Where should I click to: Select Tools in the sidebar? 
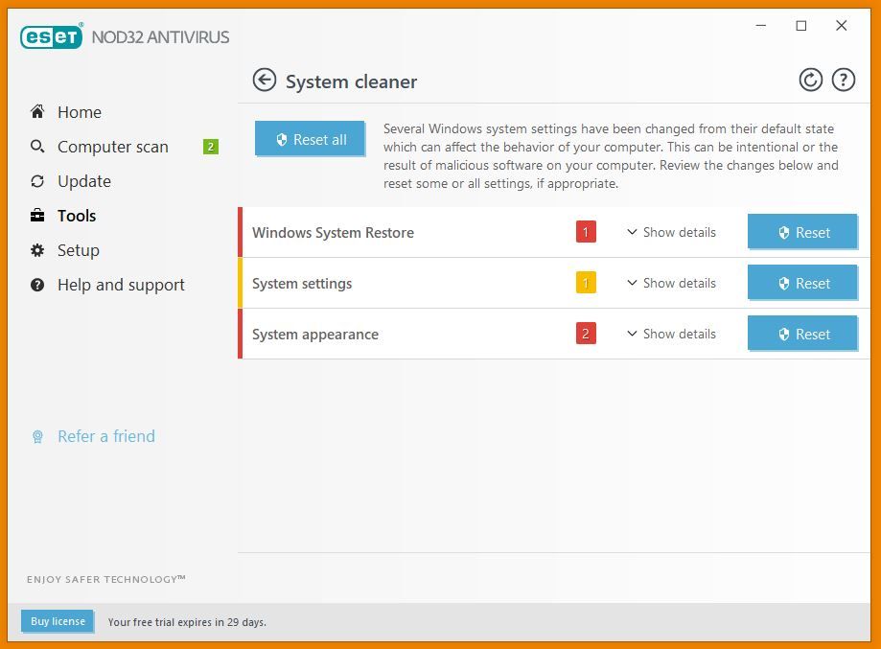coord(77,216)
